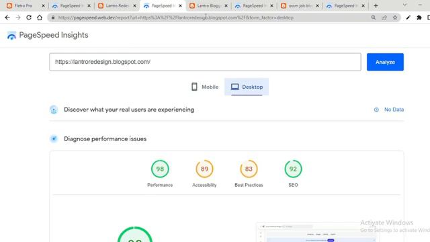Screen dimensions: 430x242
Task: Click the Analyze button
Action: (x=385, y=62)
